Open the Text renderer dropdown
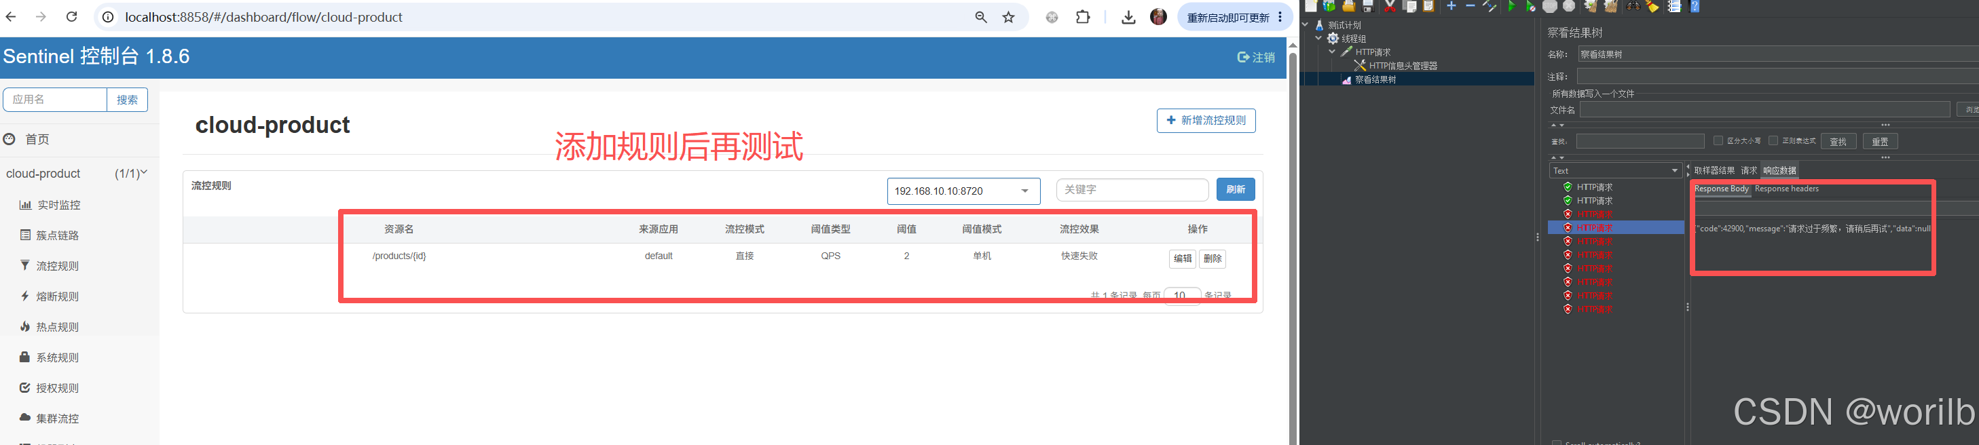The image size is (1979, 445). tap(1615, 170)
